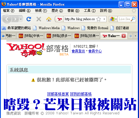139x118 pixels.
Task: Open the address bar history dropdown
Action: click(104, 19)
